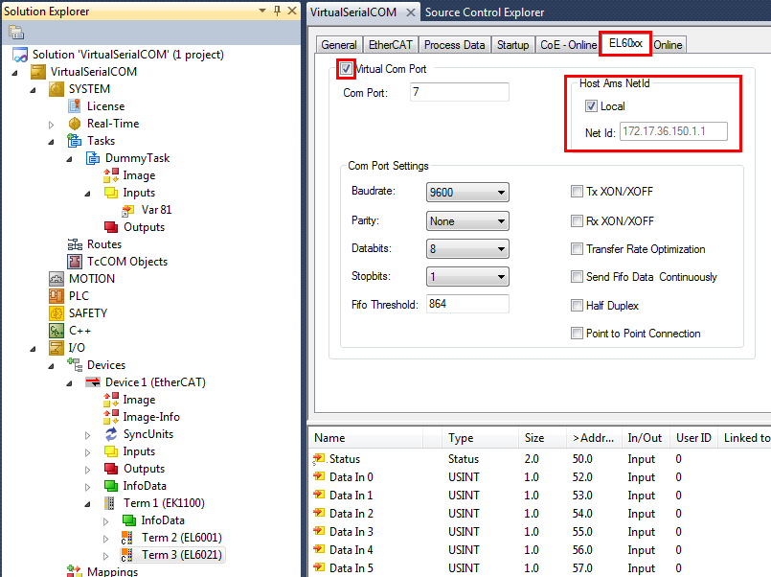
Task: Click the Var 81 variable icon
Action: [128, 210]
